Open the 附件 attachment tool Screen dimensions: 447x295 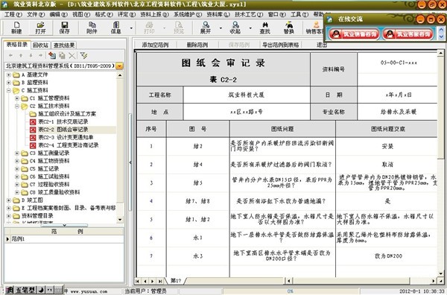click(92, 28)
